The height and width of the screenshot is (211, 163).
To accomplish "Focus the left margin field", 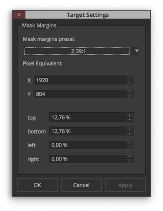I will pyautogui.click(x=88, y=145).
